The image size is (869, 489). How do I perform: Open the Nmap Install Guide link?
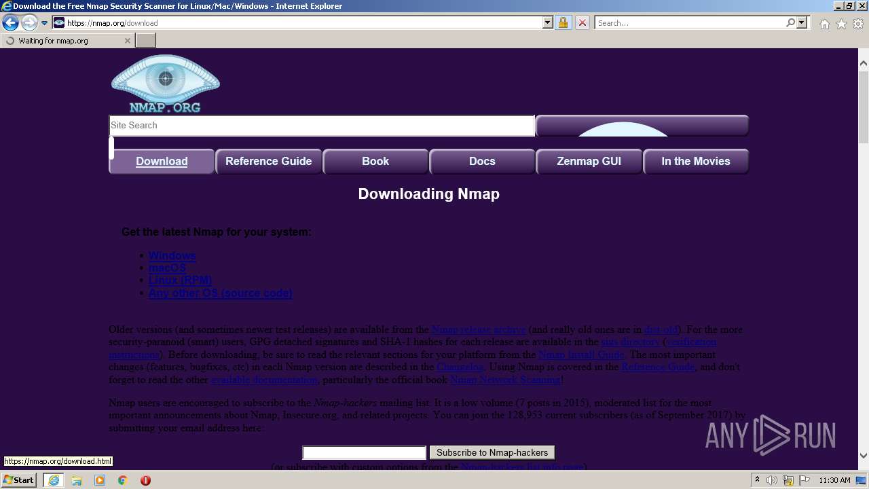tap(580, 355)
